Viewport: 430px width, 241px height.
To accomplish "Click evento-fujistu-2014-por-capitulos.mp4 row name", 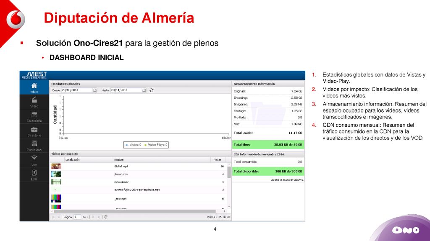I will click(137, 190).
